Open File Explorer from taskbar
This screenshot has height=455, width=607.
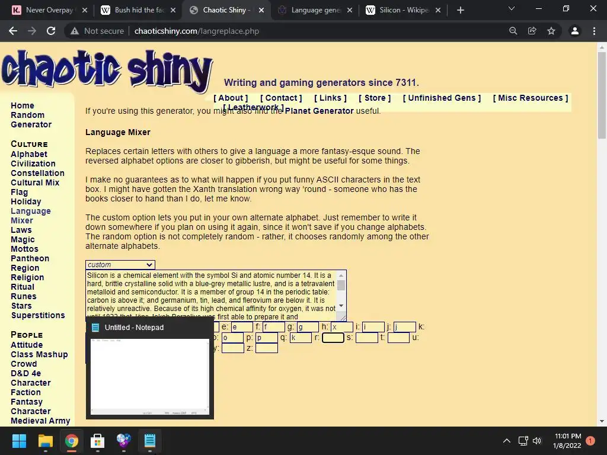[x=45, y=441]
